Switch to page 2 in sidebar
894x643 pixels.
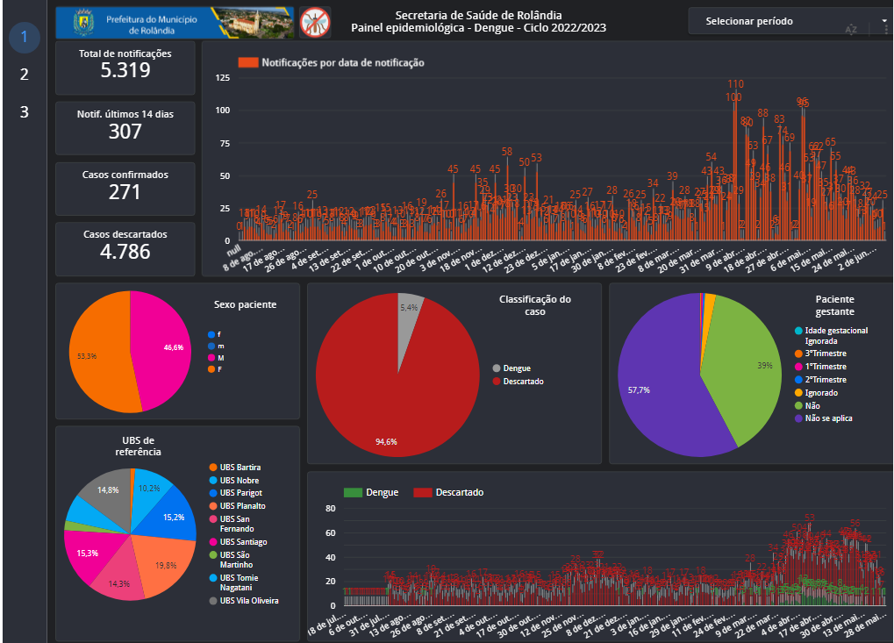pyautogui.click(x=25, y=75)
